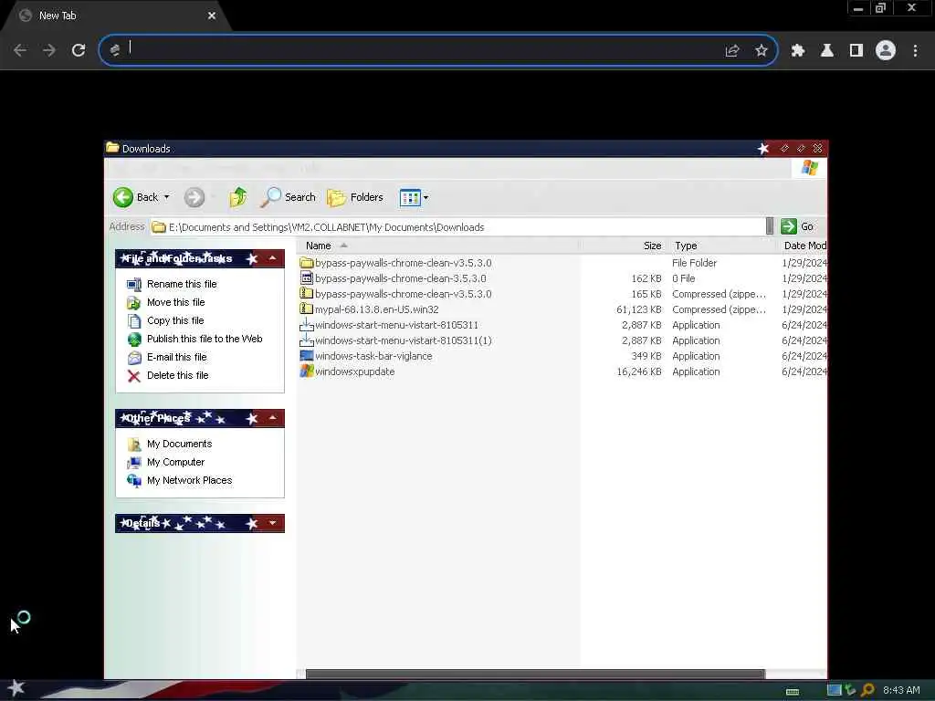Open the Search magnifier in Explorer toolbar
This screenshot has height=701, width=935.
tap(288, 197)
